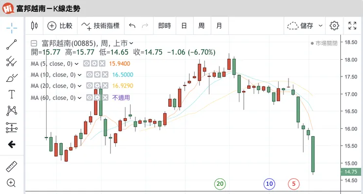363x194 pixels.
Task: Open chart settings gear
Action: 334,25
